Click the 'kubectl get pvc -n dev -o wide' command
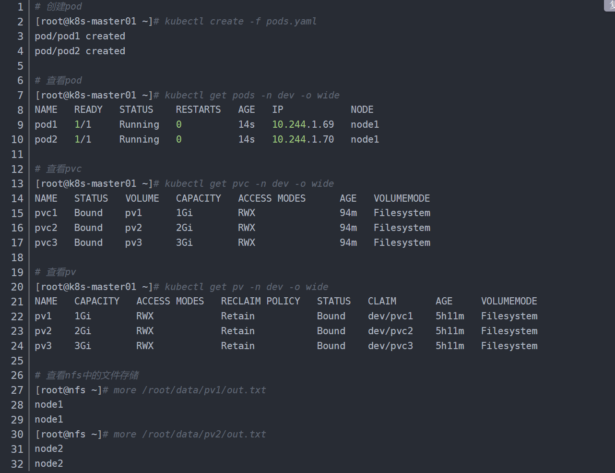 tap(249, 184)
